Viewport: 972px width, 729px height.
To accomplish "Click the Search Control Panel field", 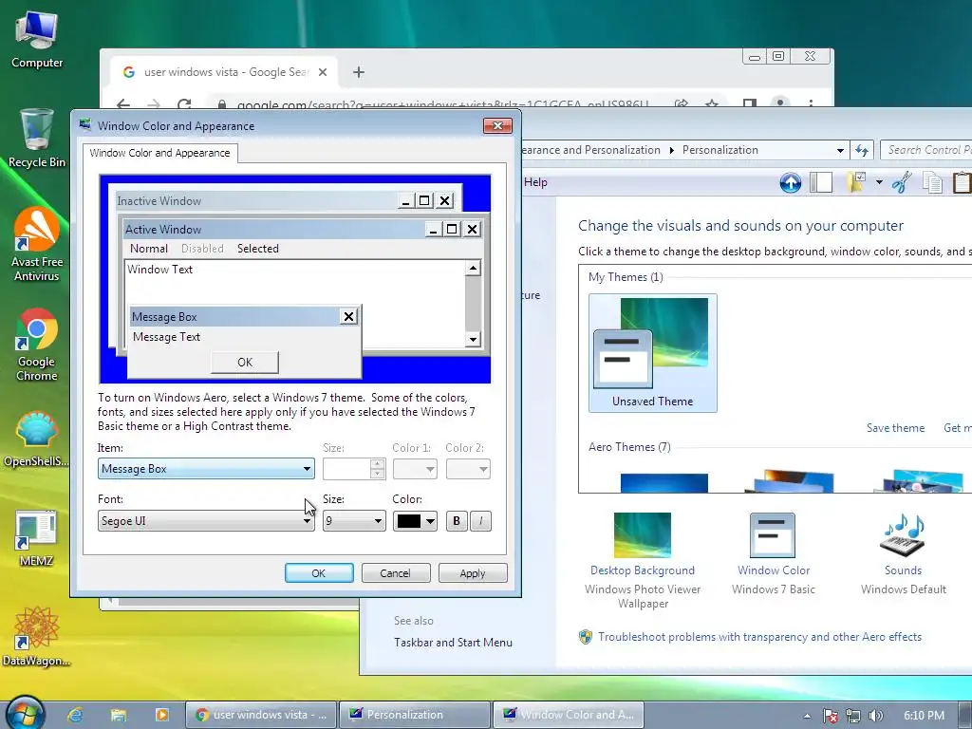I will (926, 150).
